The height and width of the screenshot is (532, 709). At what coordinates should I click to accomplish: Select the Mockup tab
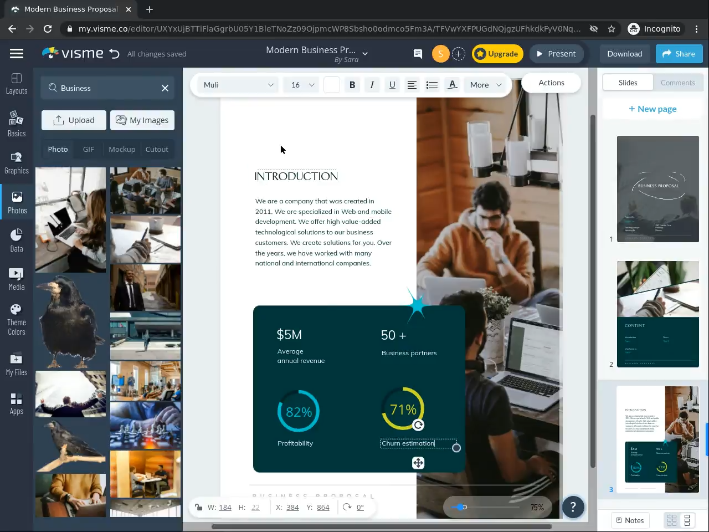tap(122, 149)
